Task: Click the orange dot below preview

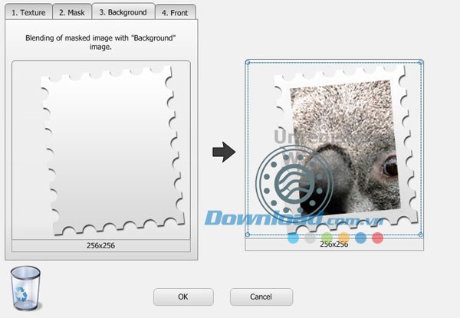Action: point(344,238)
